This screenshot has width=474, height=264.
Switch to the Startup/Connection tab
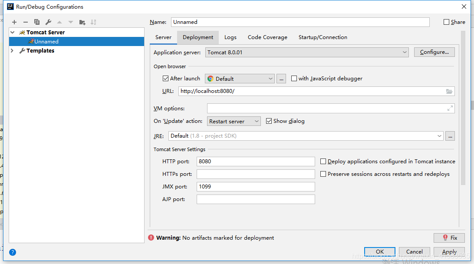pyautogui.click(x=323, y=37)
